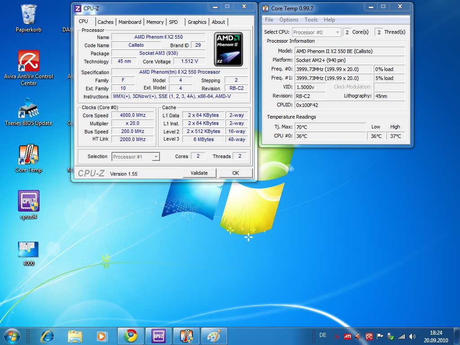Click the ATI tray icon
Image resolution: width=460 pixels, height=345 pixels.
click(348, 336)
